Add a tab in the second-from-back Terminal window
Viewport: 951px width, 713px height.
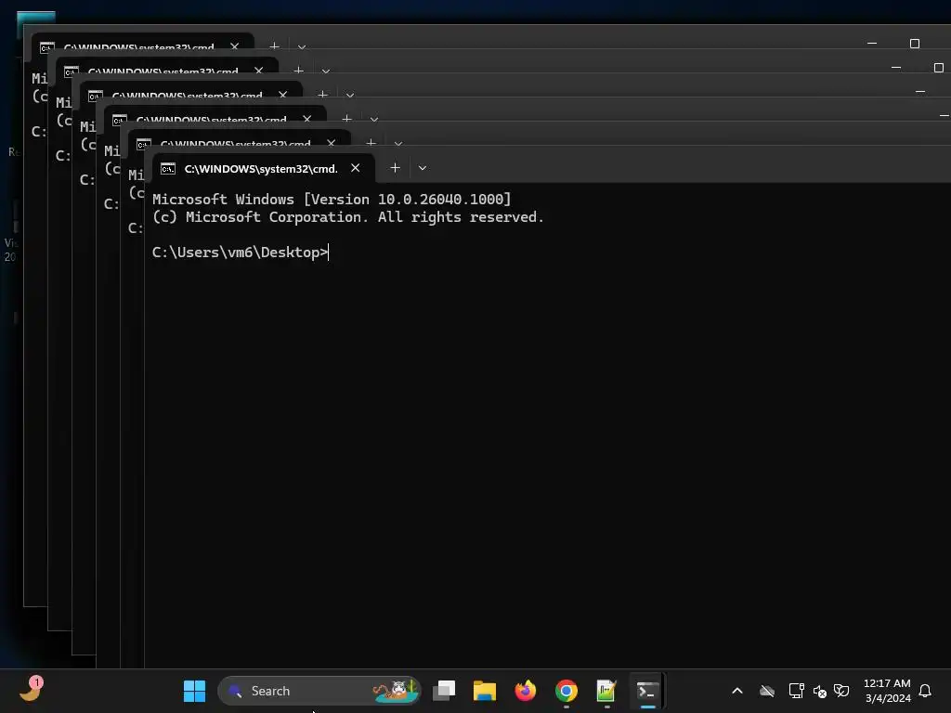point(298,70)
